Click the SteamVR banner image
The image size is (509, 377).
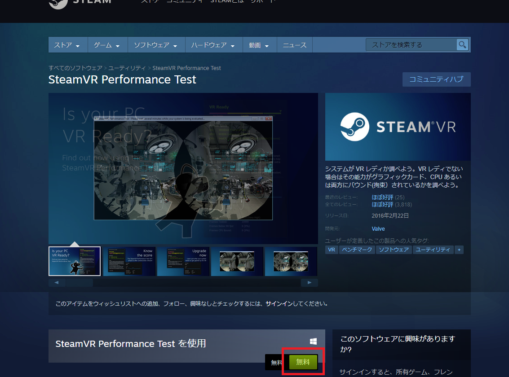pos(398,127)
